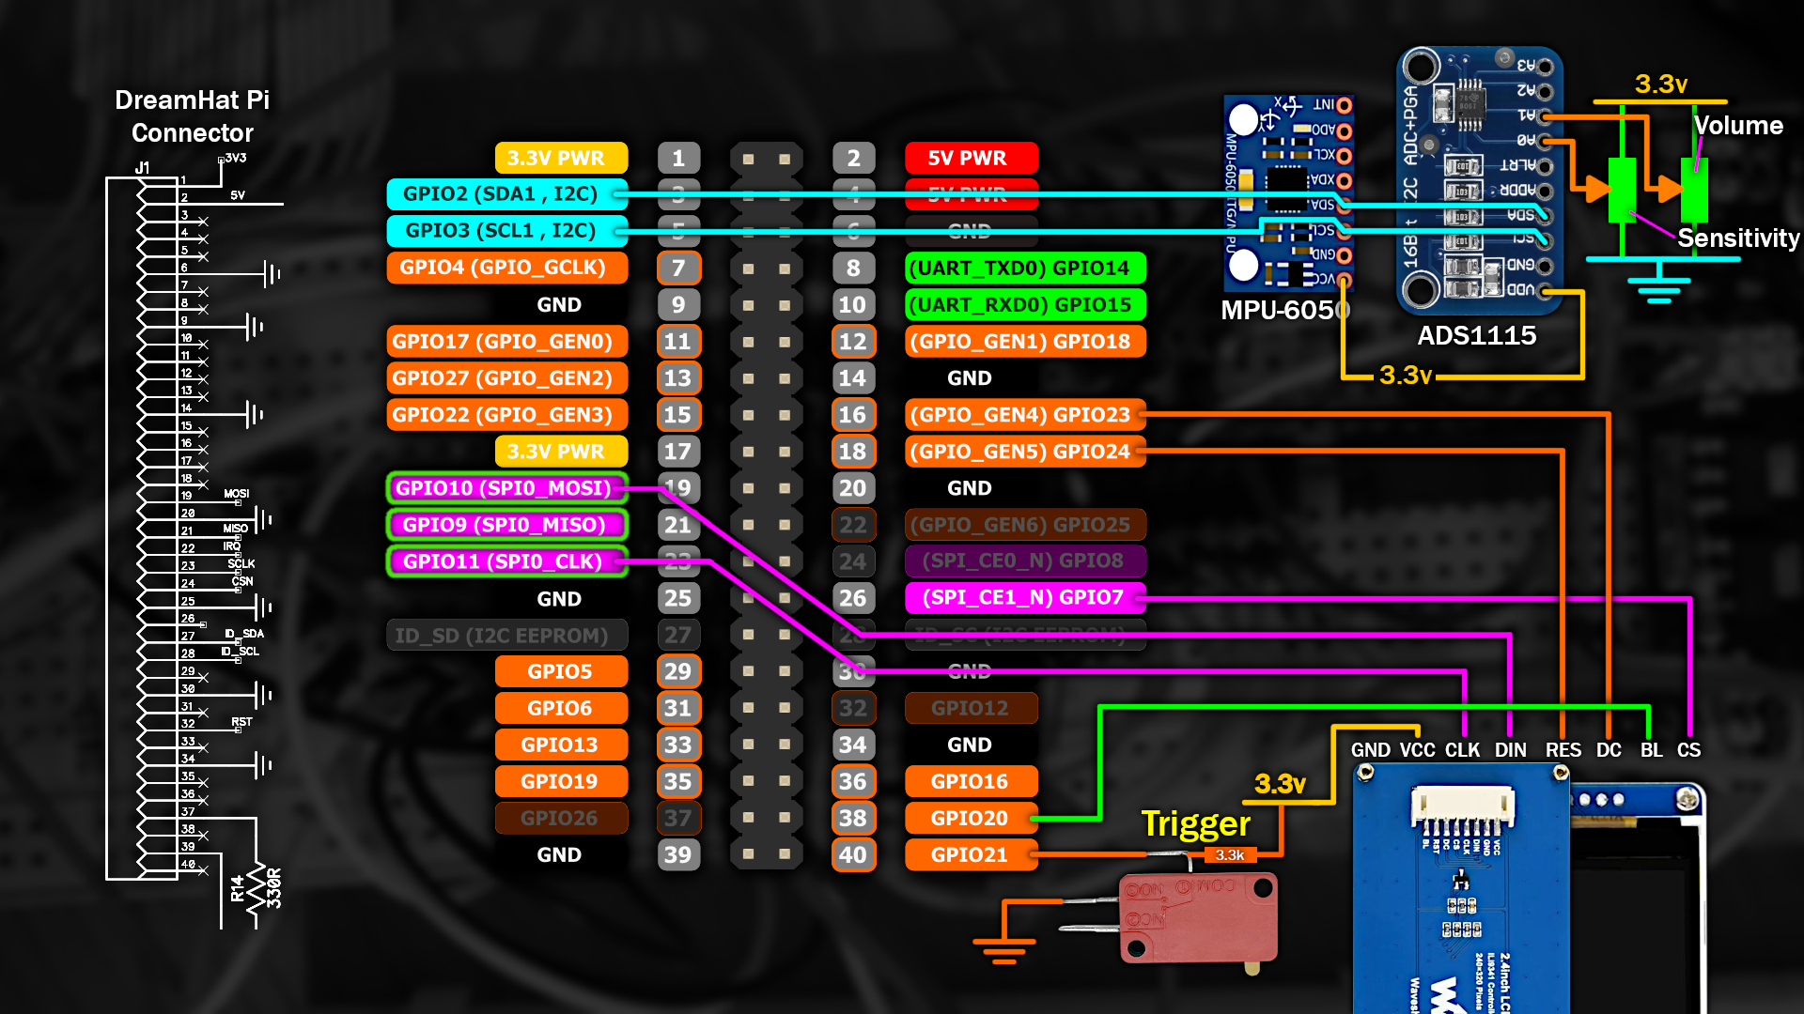The height and width of the screenshot is (1014, 1804).
Task: Click the GPIO22 (GPIO_GEN3) label
Action: (x=506, y=414)
